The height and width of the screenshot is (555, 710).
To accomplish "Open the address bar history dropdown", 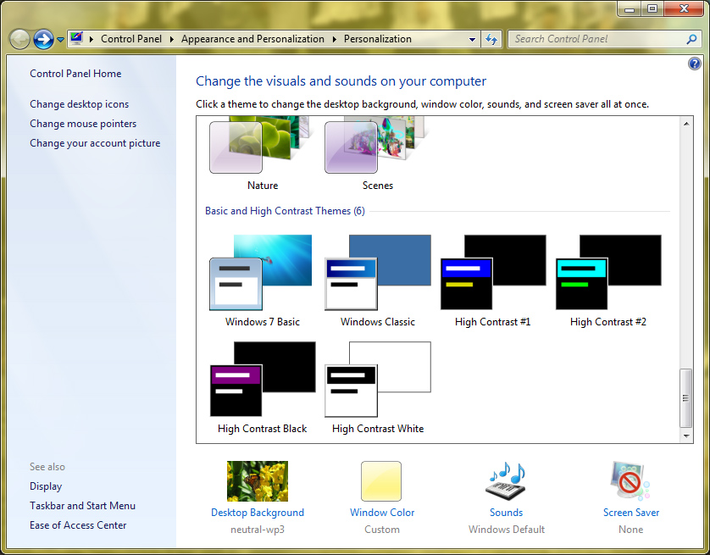I will (x=472, y=39).
